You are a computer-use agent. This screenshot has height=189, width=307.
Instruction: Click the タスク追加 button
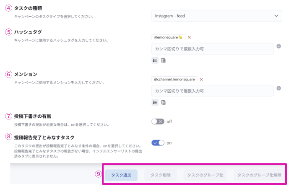coord(121,175)
